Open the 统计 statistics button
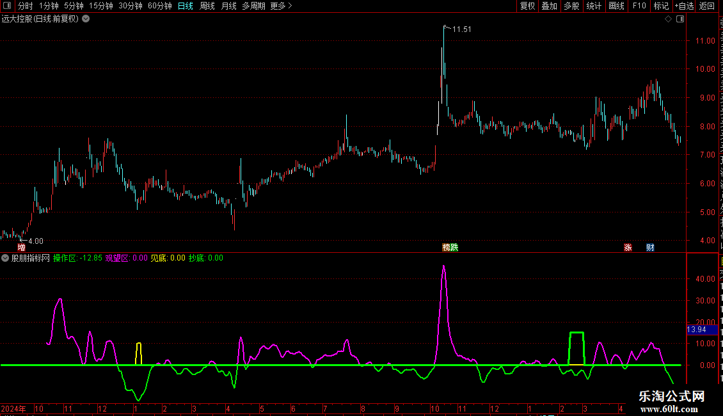Screen dimensions: 723x416 click(593, 6)
